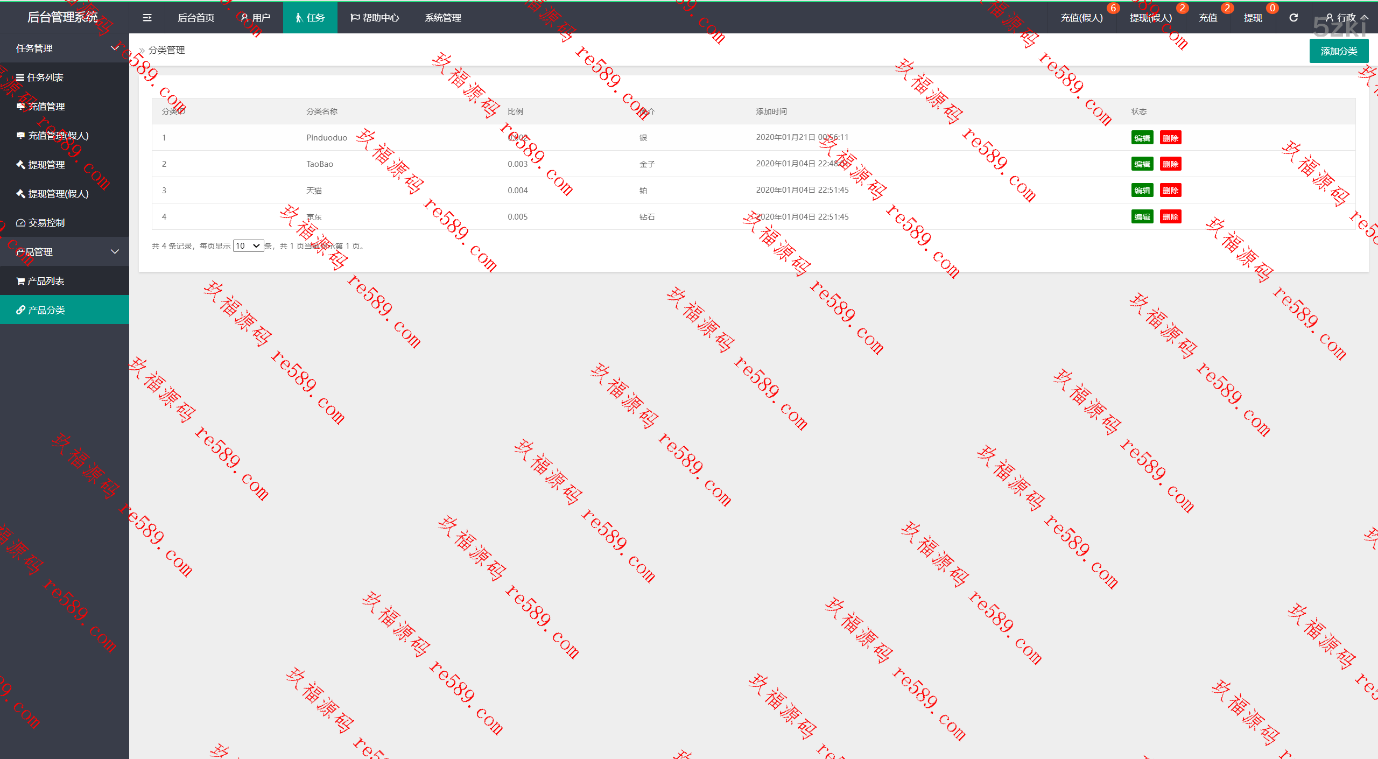
Task: Click the hamburger menu collapse icon
Action: (x=147, y=18)
